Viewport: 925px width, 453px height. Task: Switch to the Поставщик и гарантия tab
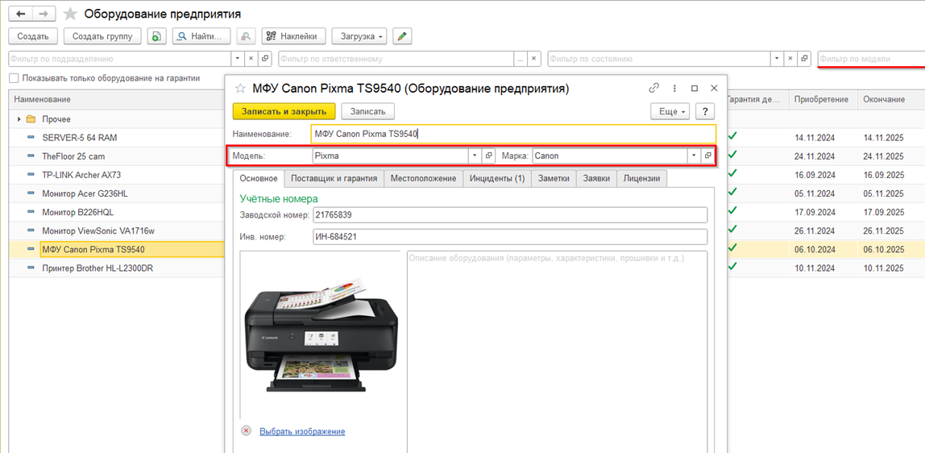[x=334, y=178]
